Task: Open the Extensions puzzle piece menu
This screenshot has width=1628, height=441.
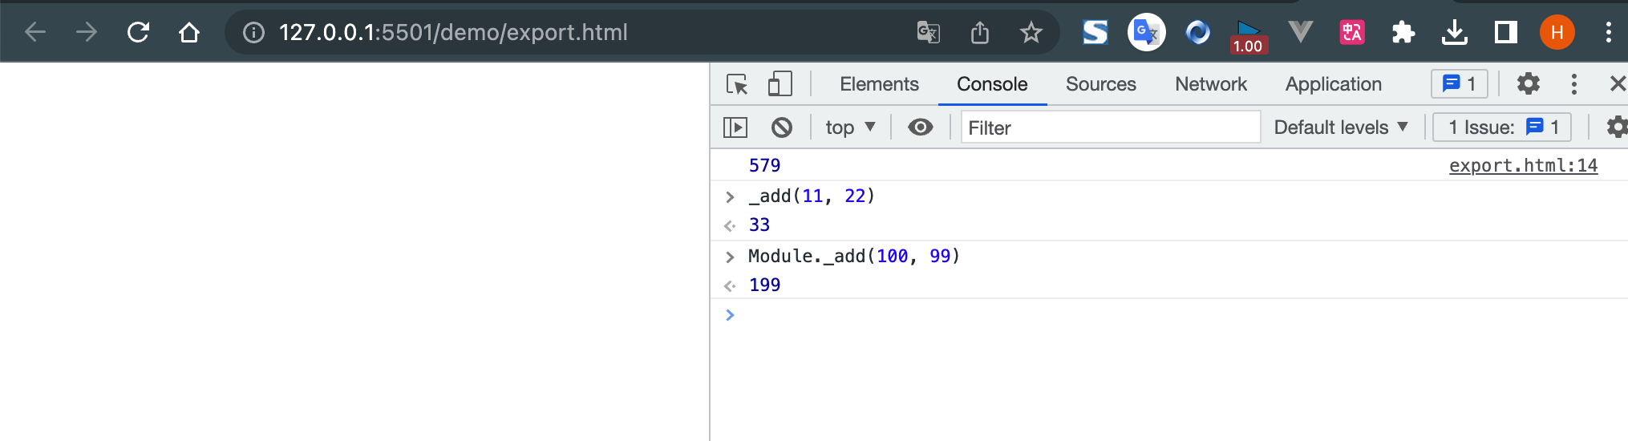Action: tap(1403, 32)
